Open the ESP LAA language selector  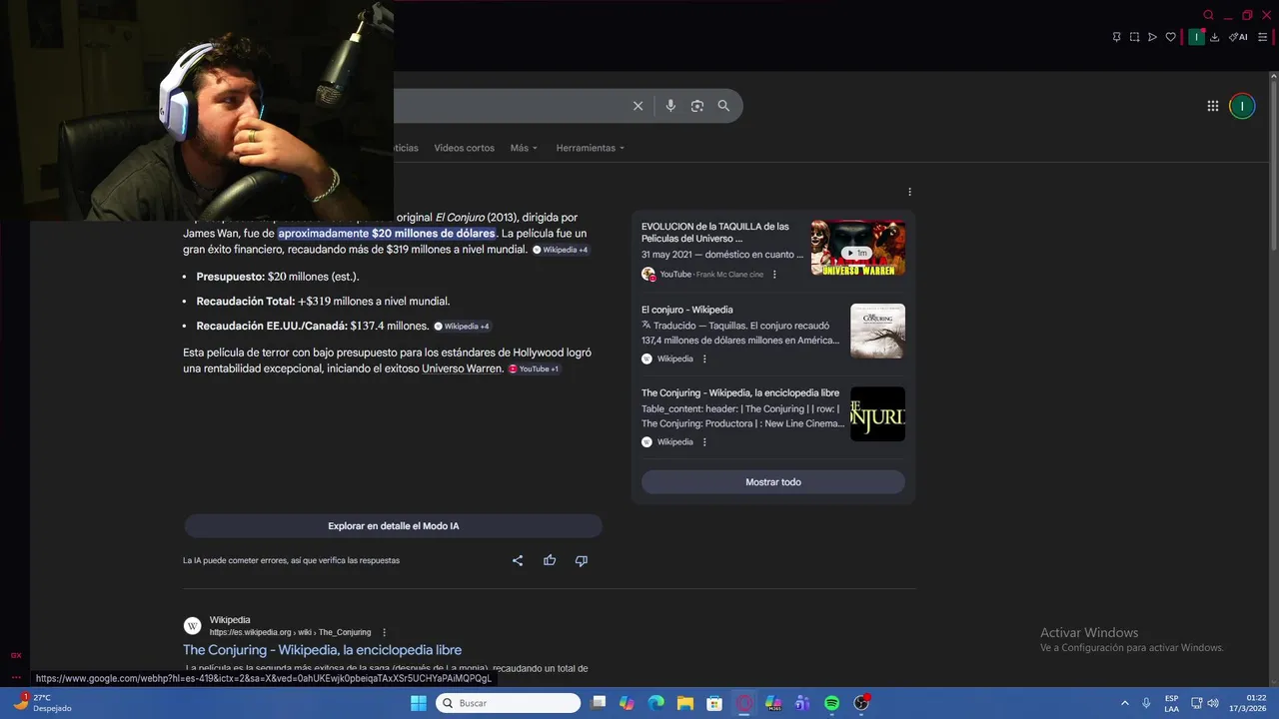coord(1171,703)
